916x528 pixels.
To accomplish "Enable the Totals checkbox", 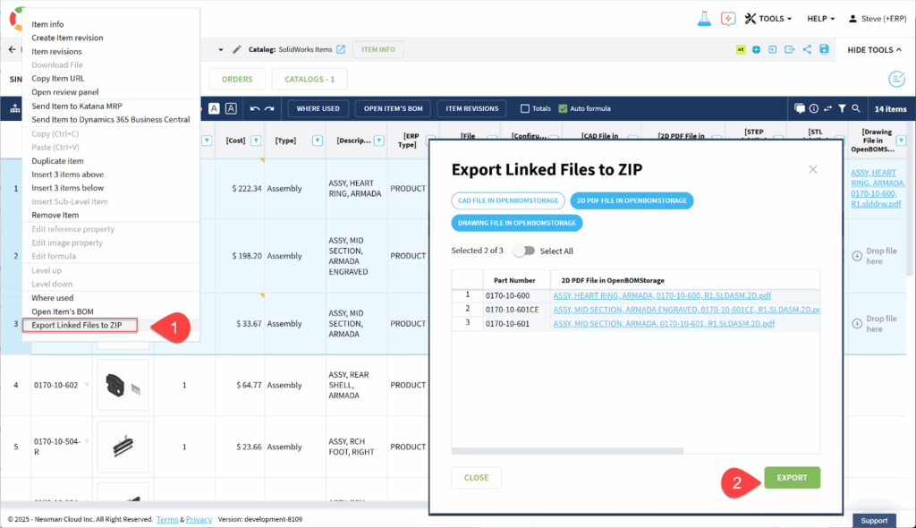I will click(526, 109).
